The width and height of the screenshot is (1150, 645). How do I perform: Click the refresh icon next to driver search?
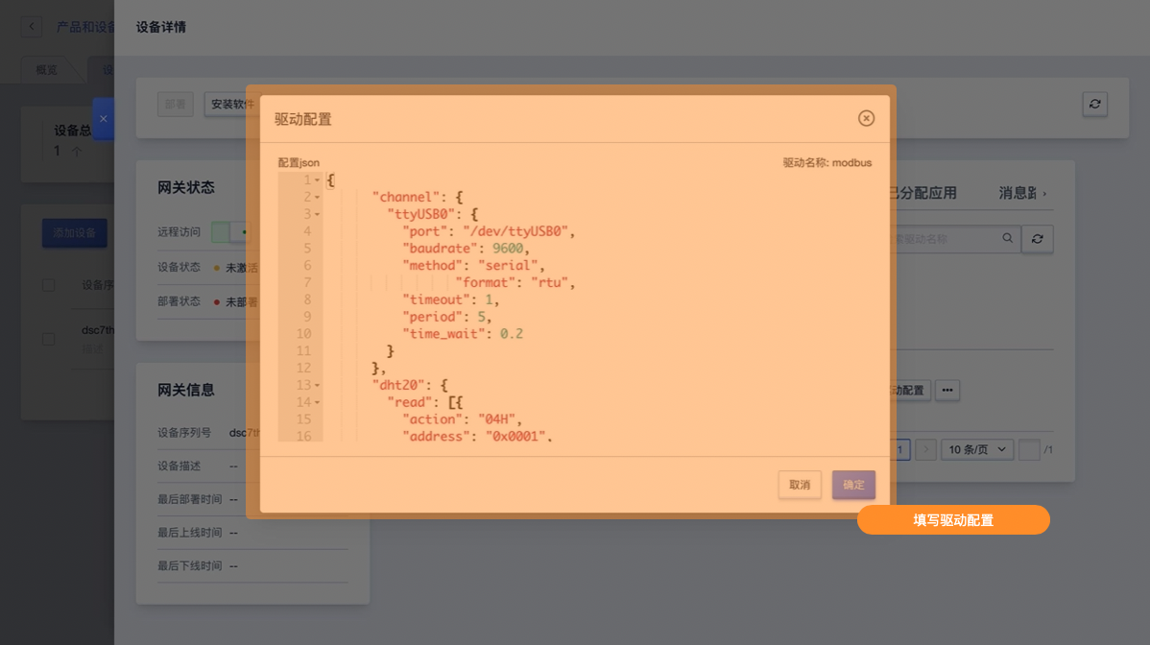1037,239
